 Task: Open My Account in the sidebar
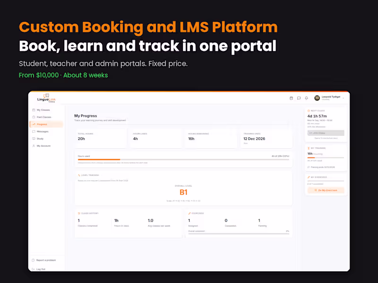tap(46, 146)
